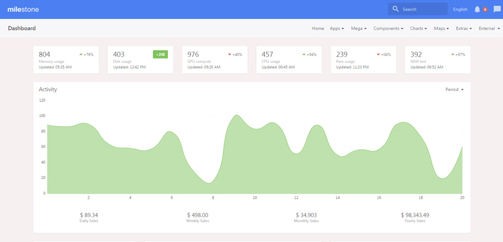Open the notifications bell icon
Image resolution: width=503 pixels, height=242 pixels.
(477, 9)
